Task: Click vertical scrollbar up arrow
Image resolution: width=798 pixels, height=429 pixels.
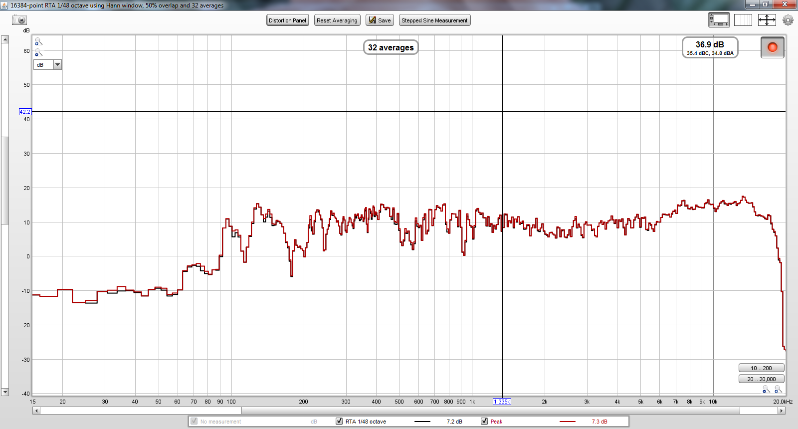Action: (5, 39)
